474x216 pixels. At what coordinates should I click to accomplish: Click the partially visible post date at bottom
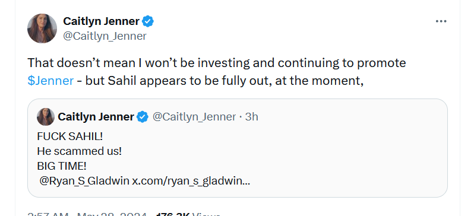click(x=87, y=214)
